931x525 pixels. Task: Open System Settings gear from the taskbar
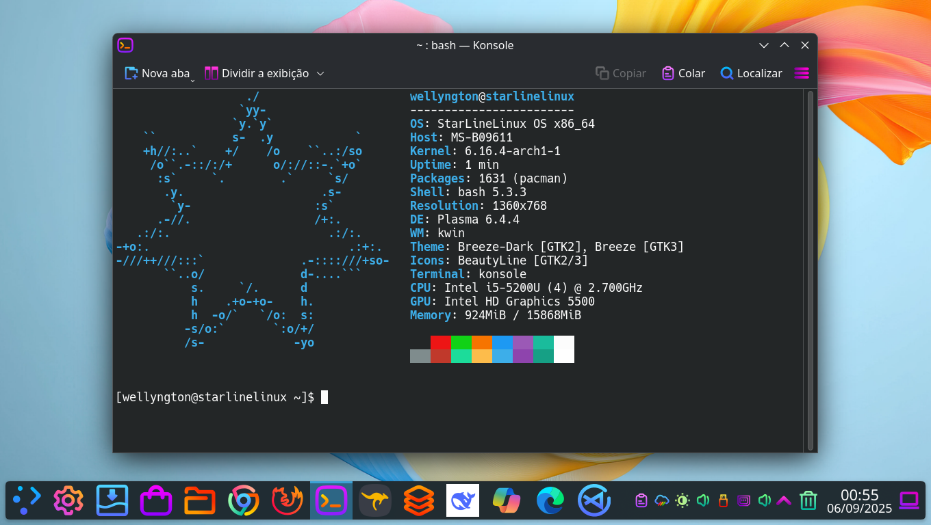[68, 500]
